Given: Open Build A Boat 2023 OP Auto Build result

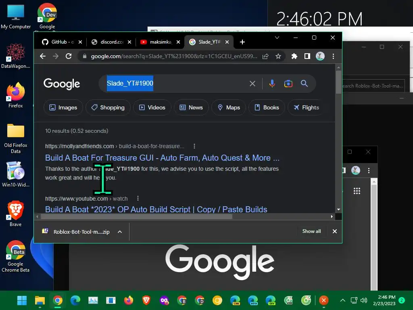Looking at the screenshot, I should point(156,209).
